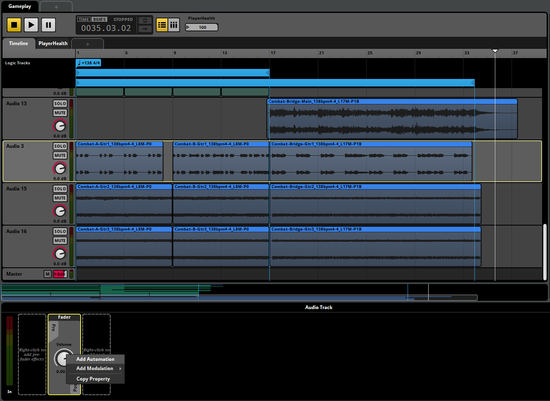
Task: Select the Audio 16 track header
Action: [x=27, y=246]
